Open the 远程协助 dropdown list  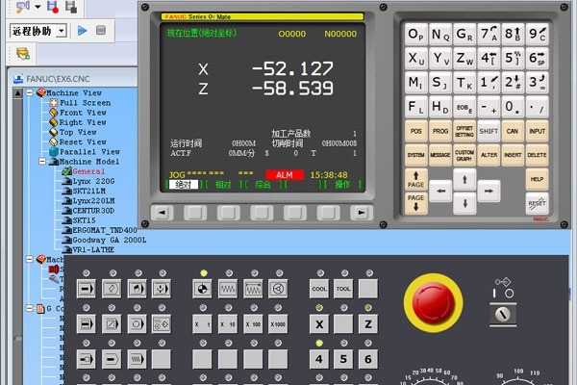(61, 31)
